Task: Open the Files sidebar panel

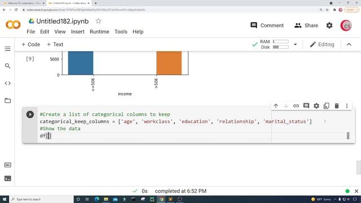Action: [x=7, y=100]
